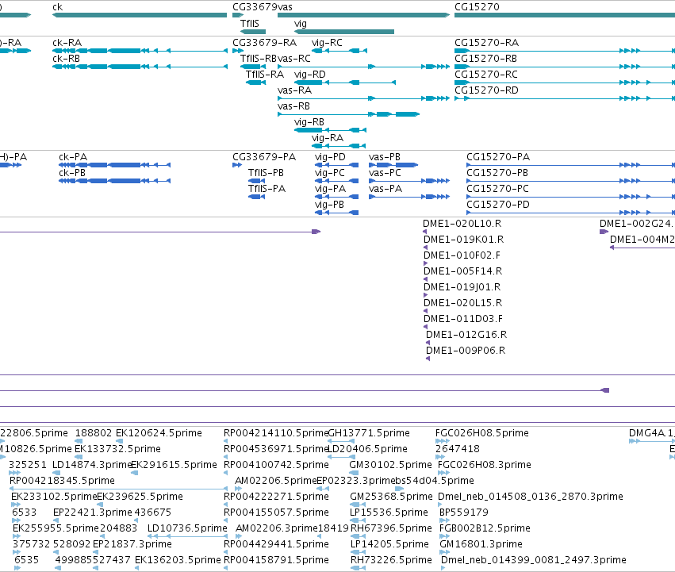Viewport: 675px width, 572px height.
Task: Select the TfIIS-PB protein label
Action: pos(266,173)
